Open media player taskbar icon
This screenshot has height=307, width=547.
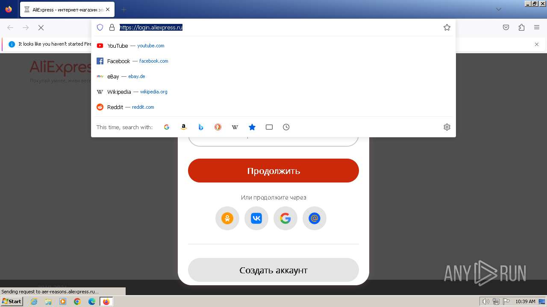pos(63,301)
